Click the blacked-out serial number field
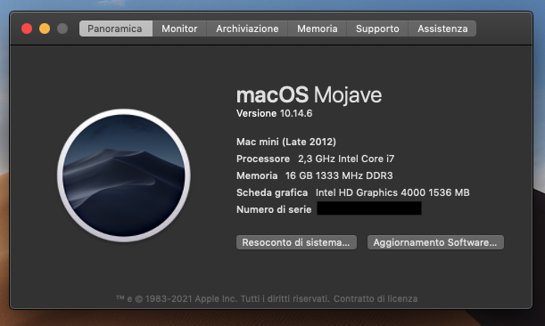Viewport: 545px width, 326px height. click(369, 208)
